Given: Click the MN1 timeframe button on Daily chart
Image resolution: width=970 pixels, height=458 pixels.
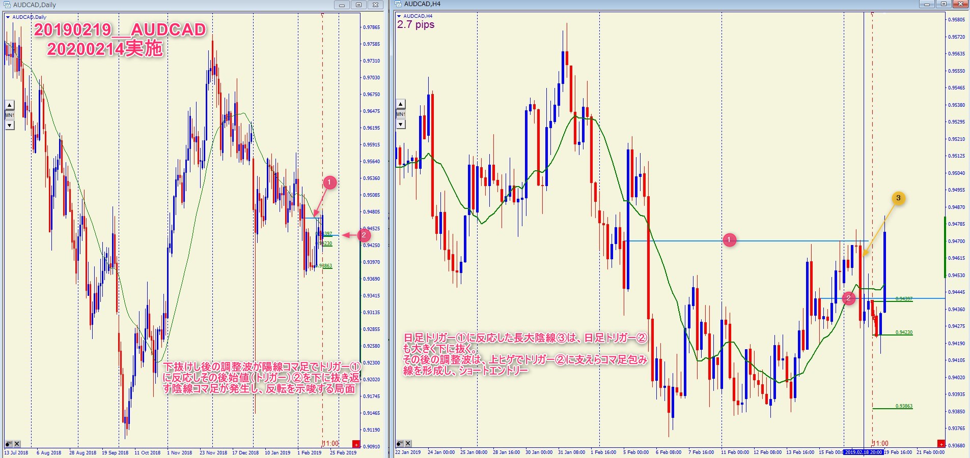Looking at the screenshot, I should pos(9,115).
